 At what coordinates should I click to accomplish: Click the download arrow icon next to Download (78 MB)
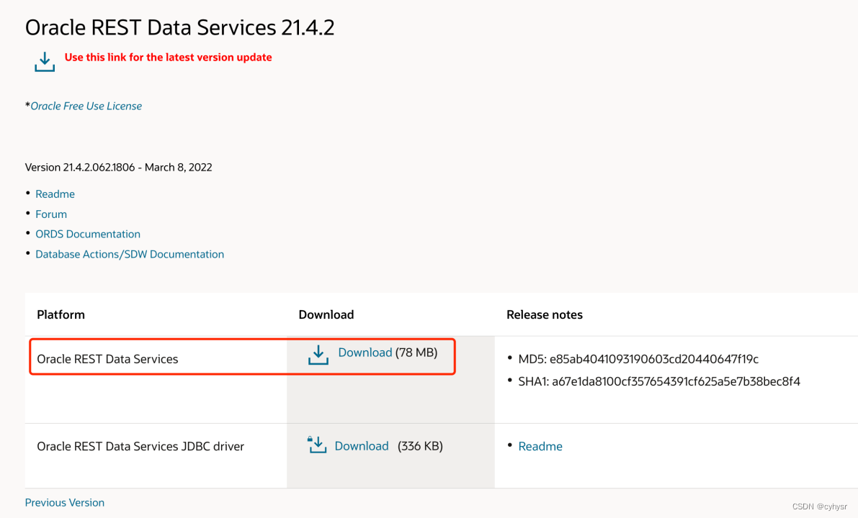point(318,353)
